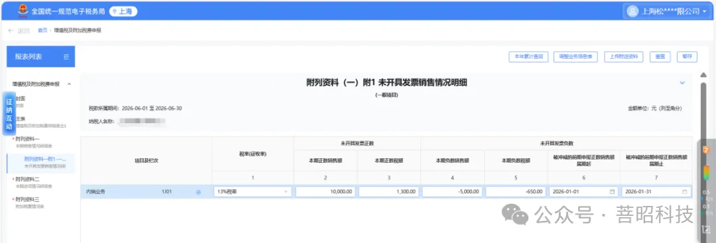Click the 本年累计查询 button
This screenshot has height=243, width=716.
tap(528, 57)
